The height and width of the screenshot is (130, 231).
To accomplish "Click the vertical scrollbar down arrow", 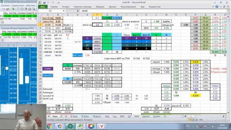I will click(228, 113).
